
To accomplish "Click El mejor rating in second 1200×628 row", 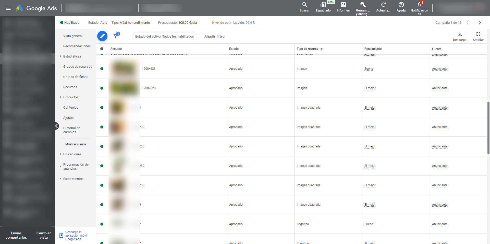I will click(370, 88).
